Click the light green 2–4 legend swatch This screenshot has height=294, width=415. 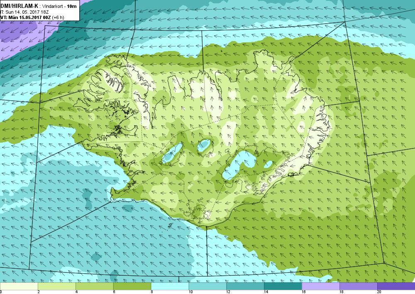[x=56, y=287]
